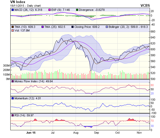160x138 pixels.
Task: Click the Oct date axis label
Action: click(117, 133)
